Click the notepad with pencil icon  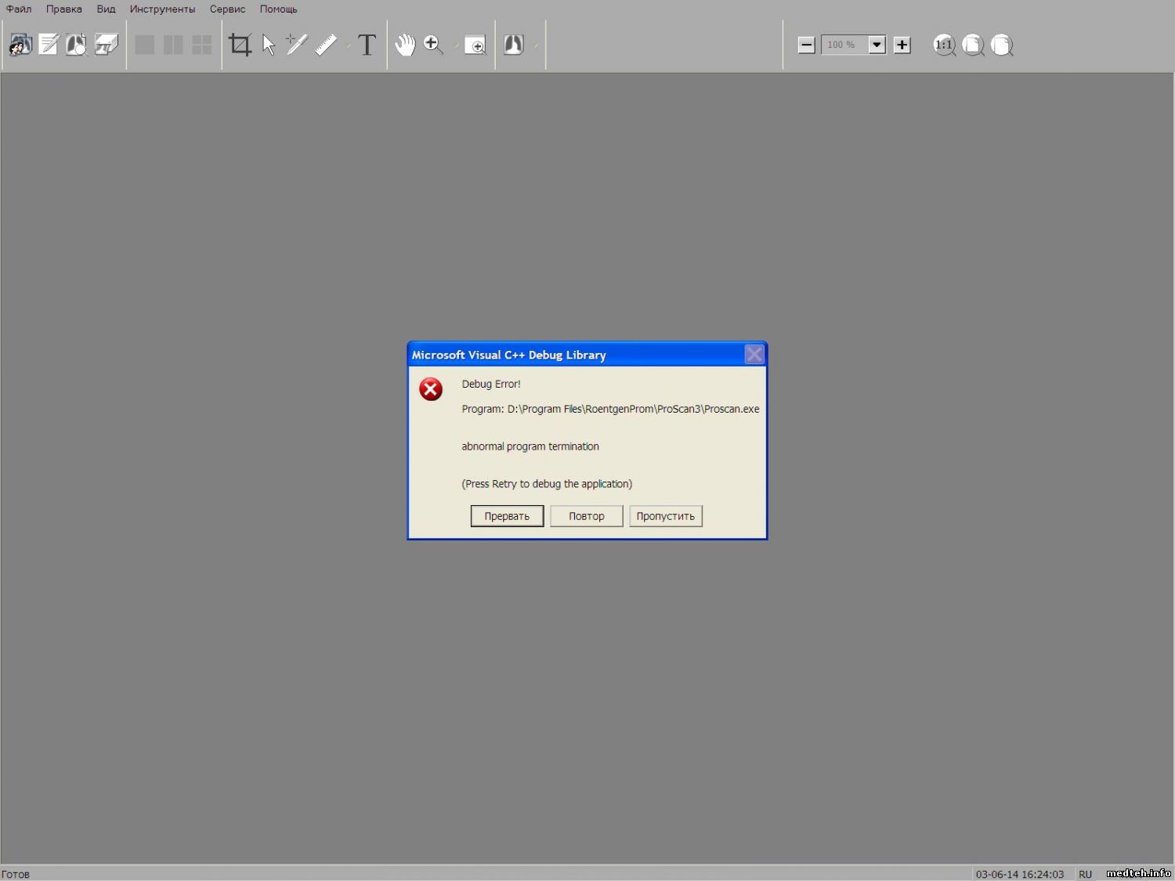(49, 45)
